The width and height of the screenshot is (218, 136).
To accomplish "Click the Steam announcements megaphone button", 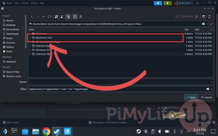I will point(158,3).
